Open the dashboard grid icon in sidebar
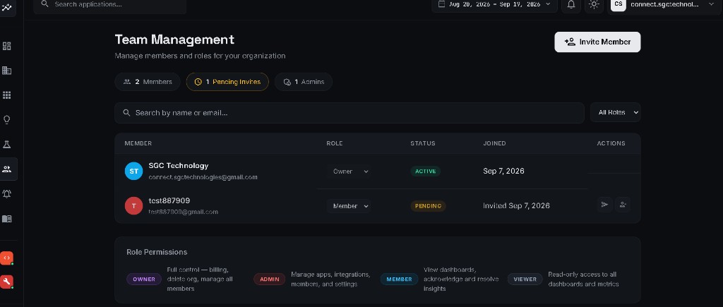 click(x=7, y=46)
